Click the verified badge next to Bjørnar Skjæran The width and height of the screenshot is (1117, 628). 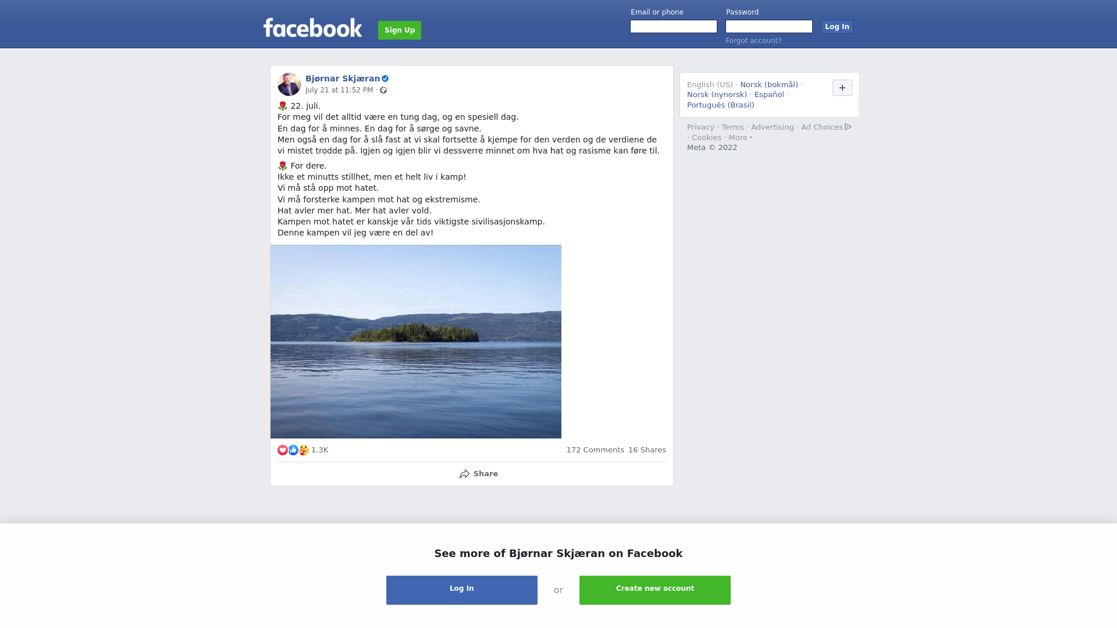[x=385, y=78]
